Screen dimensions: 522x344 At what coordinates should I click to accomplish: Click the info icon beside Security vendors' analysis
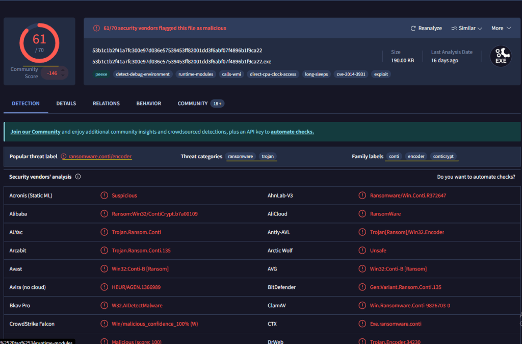coord(78,177)
